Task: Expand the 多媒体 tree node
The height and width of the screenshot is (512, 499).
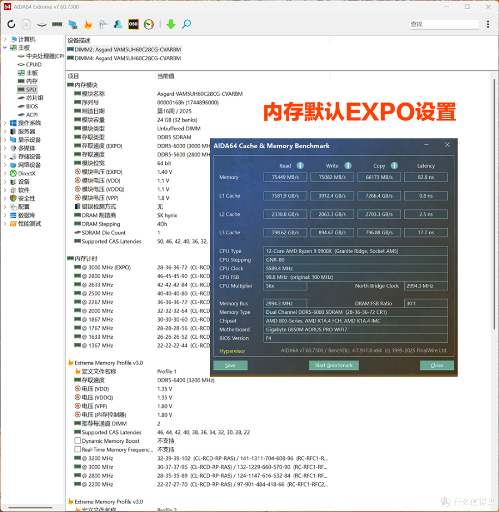Action: [5, 148]
